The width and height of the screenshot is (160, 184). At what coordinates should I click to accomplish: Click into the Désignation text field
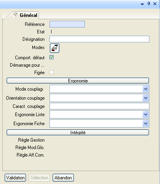click(x=99, y=39)
